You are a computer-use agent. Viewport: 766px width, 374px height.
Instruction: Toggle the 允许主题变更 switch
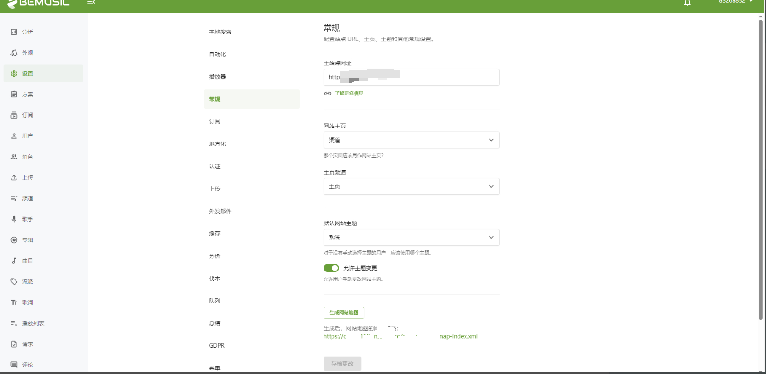point(331,268)
